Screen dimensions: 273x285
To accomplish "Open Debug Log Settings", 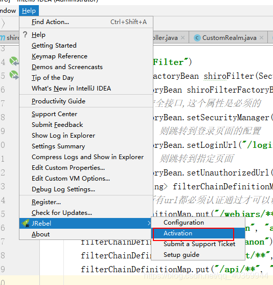I will 86,189.
